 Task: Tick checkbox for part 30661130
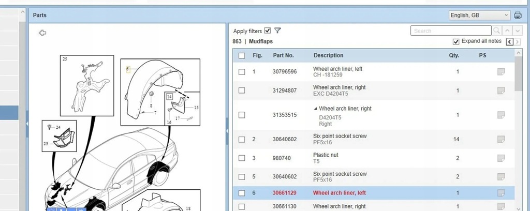(242, 206)
